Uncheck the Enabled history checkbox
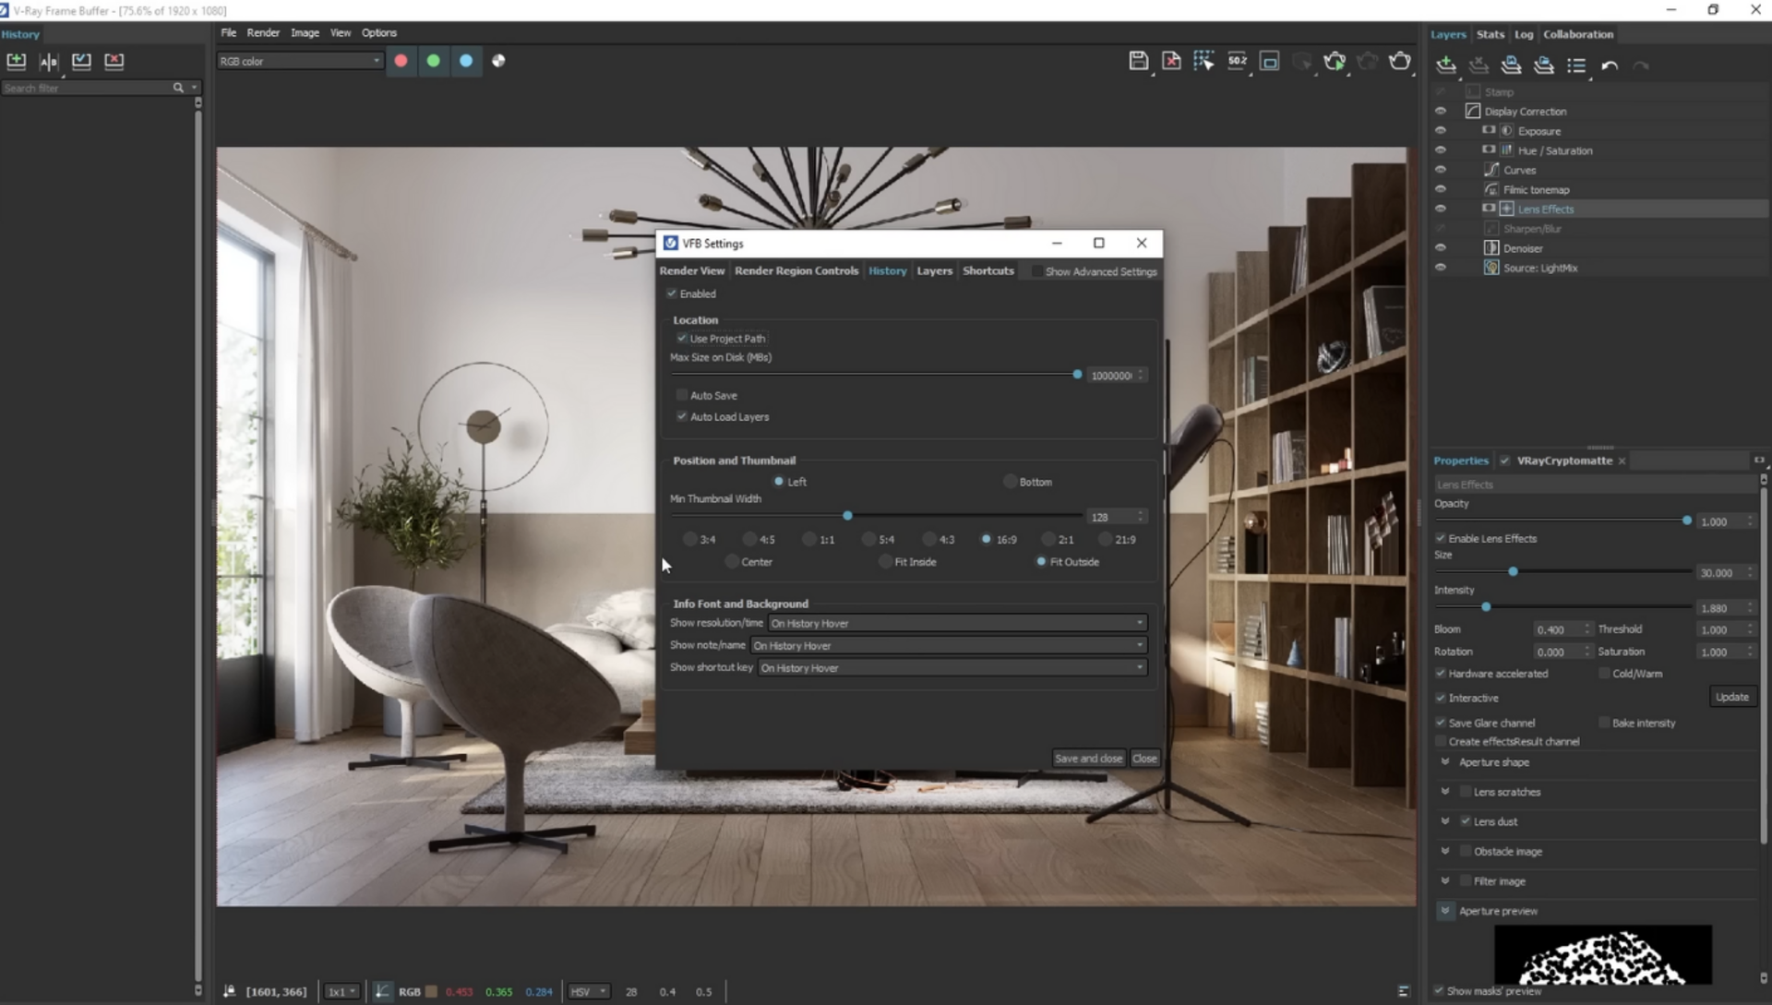This screenshot has height=1005, width=1772. coord(672,293)
